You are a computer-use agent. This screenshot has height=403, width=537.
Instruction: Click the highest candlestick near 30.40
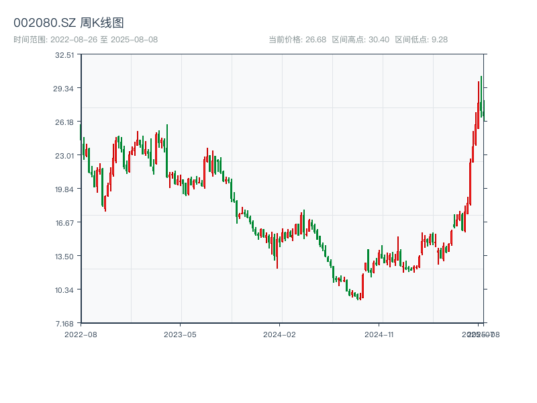(481, 94)
